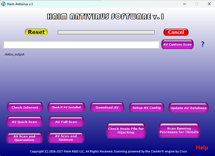Close the Haim Antivirus window
The image size is (215, 156).
pos(209,4)
